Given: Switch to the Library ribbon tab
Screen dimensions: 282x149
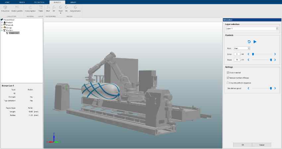Looking at the screenshot, I should tap(73, 2).
